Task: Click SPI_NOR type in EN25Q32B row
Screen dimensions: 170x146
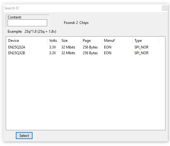Action: (141, 53)
